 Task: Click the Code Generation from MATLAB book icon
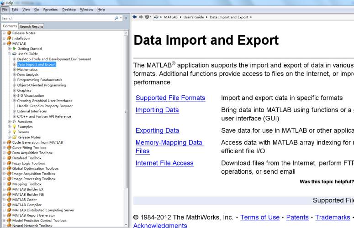click(9, 142)
